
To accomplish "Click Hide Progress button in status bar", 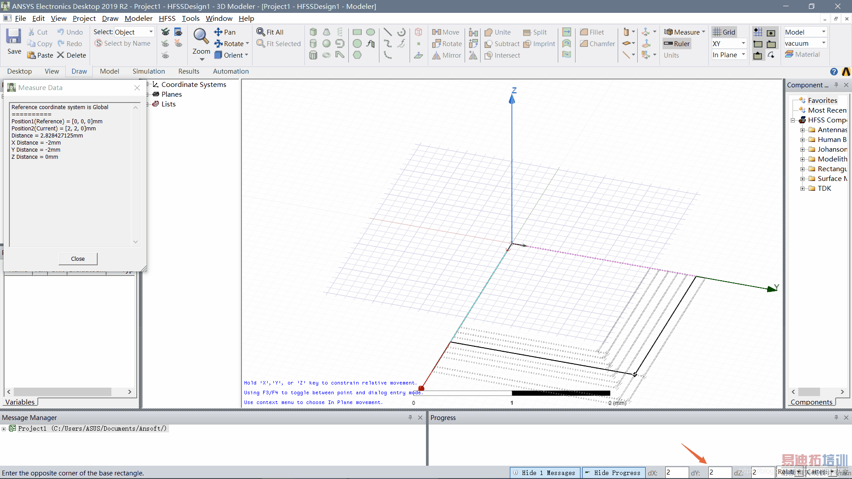I will tap(613, 473).
